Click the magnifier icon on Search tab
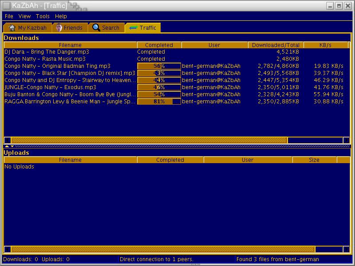The width and height of the screenshot is (355, 266). point(96,28)
